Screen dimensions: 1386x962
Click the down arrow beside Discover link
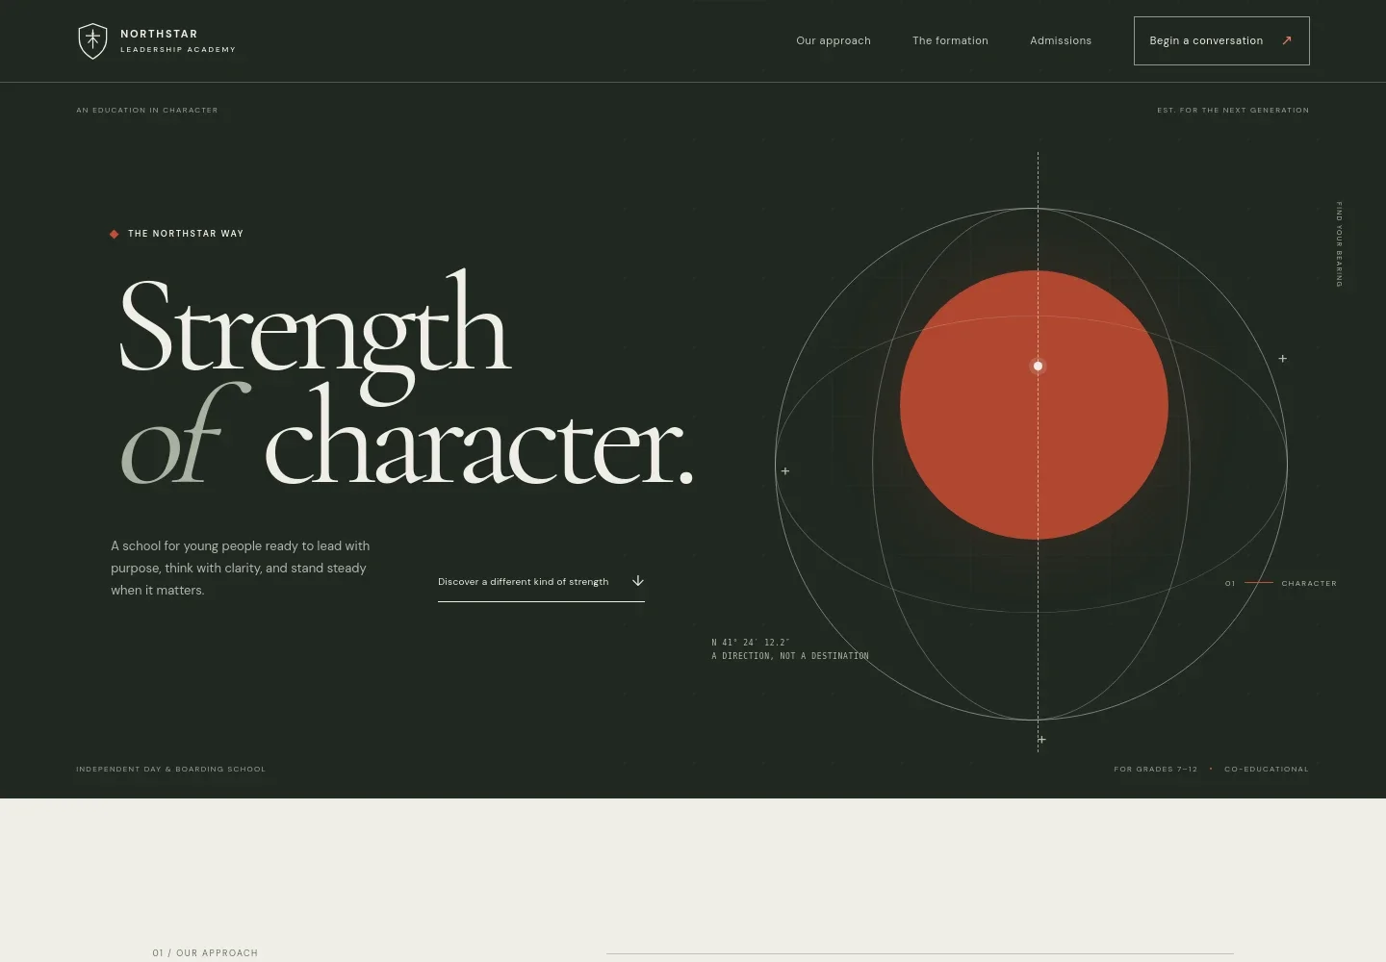coord(637,581)
